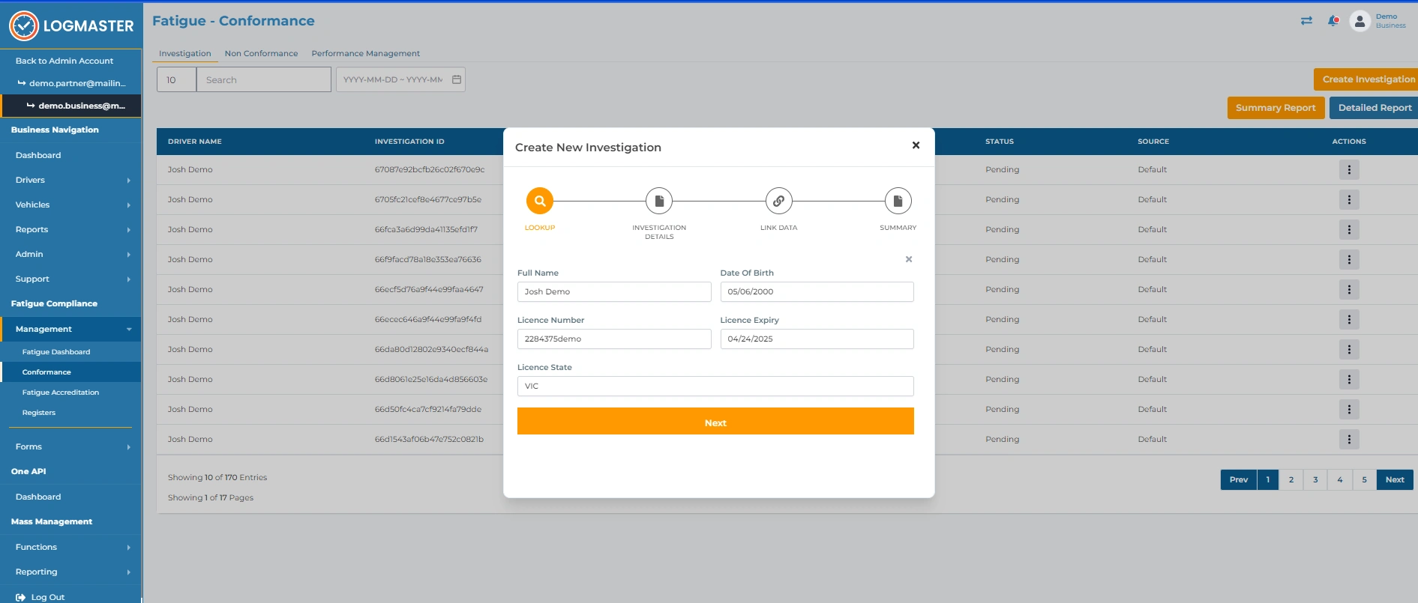1418x603 pixels.
Task: Open actions menu for investigation 66da80d12802e9340ecf844a
Action: point(1349,350)
